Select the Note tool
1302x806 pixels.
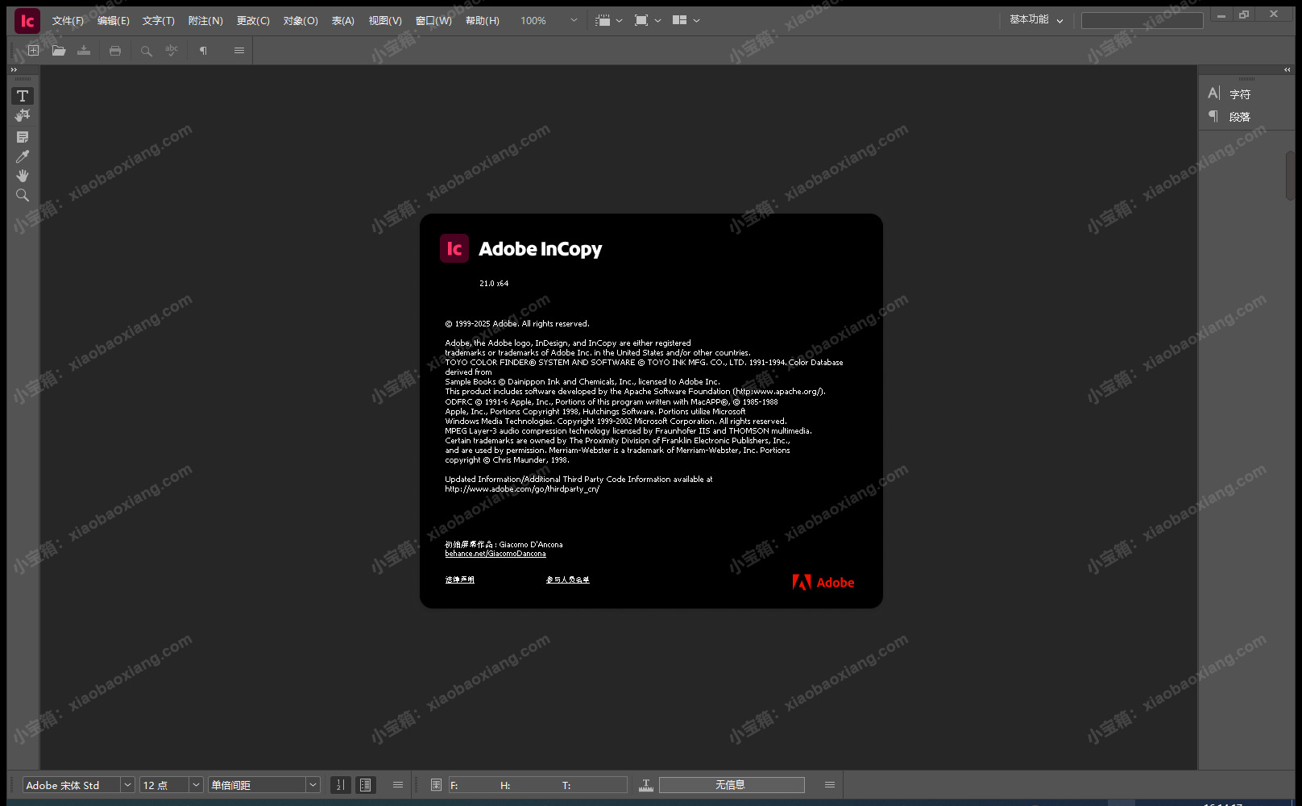click(x=23, y=137)
